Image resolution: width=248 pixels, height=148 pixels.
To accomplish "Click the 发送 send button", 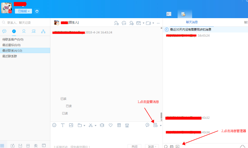I will [152, 146].
